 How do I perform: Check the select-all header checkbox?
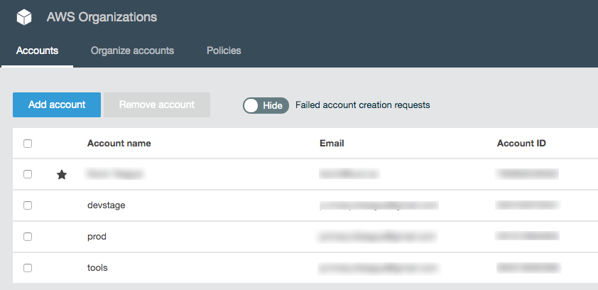pos(28,144)
